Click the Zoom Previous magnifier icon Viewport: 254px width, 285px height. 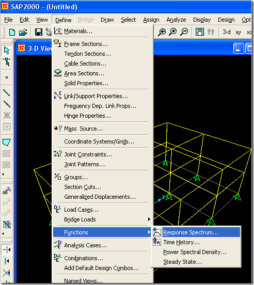[162, 32]
